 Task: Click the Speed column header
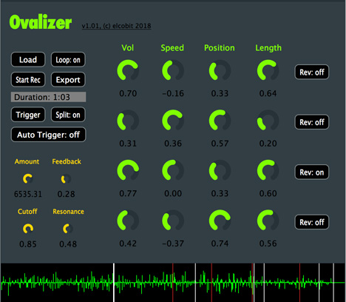pyautogui.click(x=172, y=48)
